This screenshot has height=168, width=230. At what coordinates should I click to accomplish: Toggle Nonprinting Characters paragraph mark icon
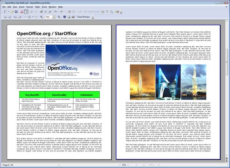(x=107, y=12)
